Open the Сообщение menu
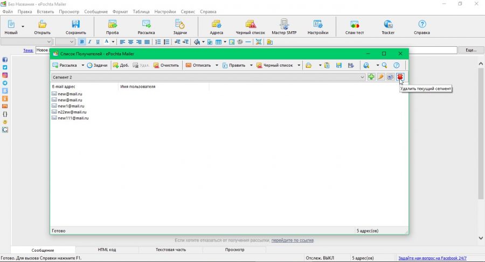The height and width of the screenshot is (262, 485). tap(96, 11)
